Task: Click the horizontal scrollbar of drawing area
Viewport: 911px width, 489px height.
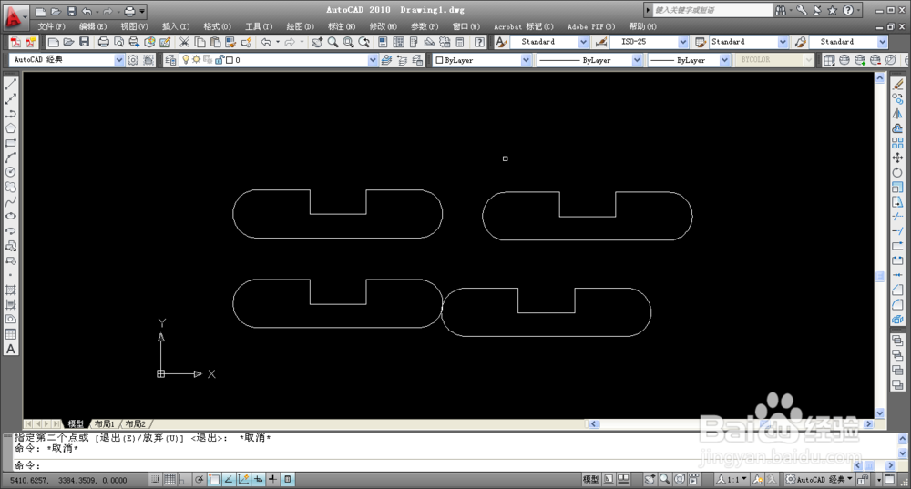Action: coord(732,424)
